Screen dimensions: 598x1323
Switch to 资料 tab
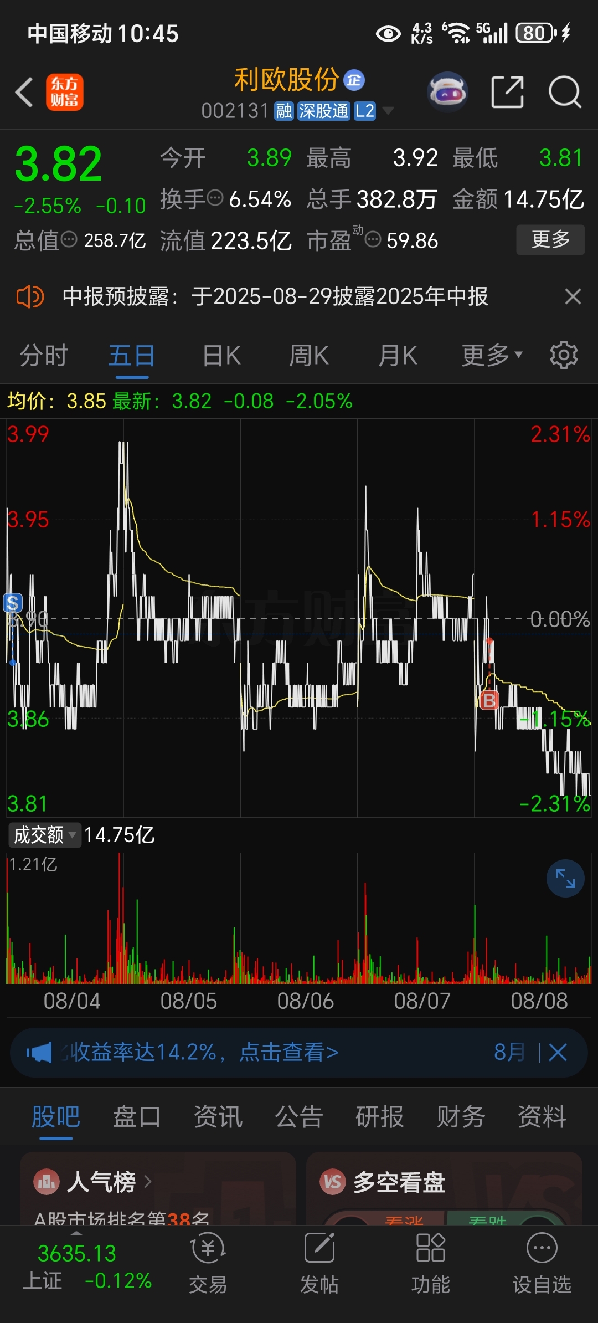[542, 1117]
